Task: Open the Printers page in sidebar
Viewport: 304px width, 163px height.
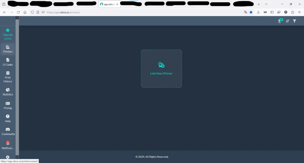Action: coord(8,49)
